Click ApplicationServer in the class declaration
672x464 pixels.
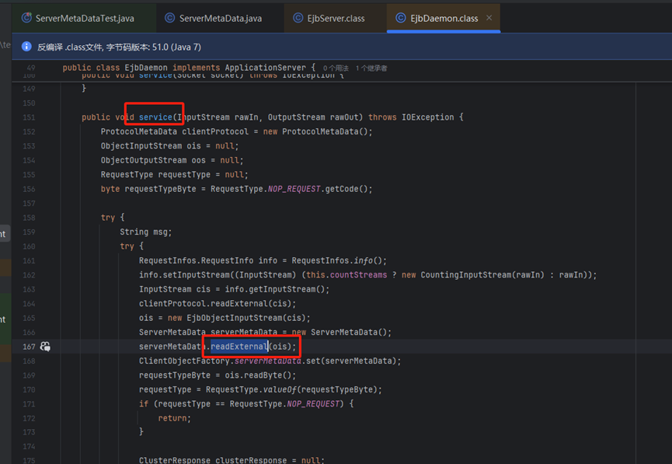(268, 68)
